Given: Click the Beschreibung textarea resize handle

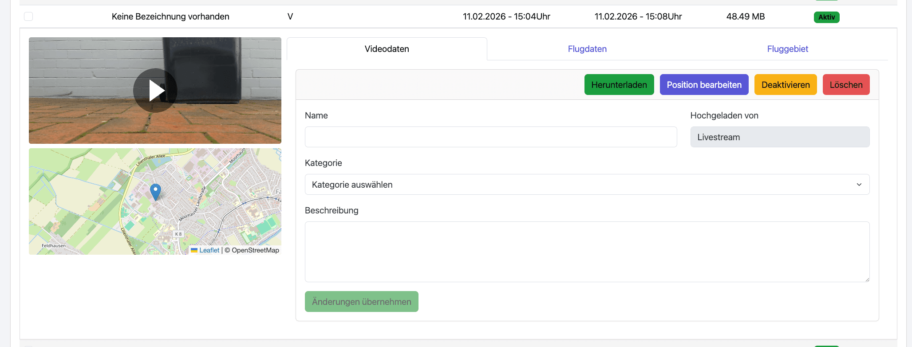Looking at the screenshot, I should click(867, 280).
